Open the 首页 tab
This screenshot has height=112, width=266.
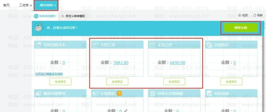pos(6,5)
